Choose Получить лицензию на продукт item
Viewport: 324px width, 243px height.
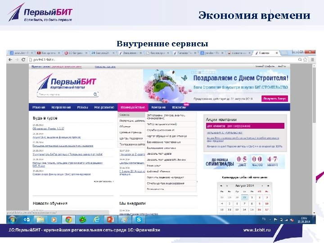[x=171, y=177]
